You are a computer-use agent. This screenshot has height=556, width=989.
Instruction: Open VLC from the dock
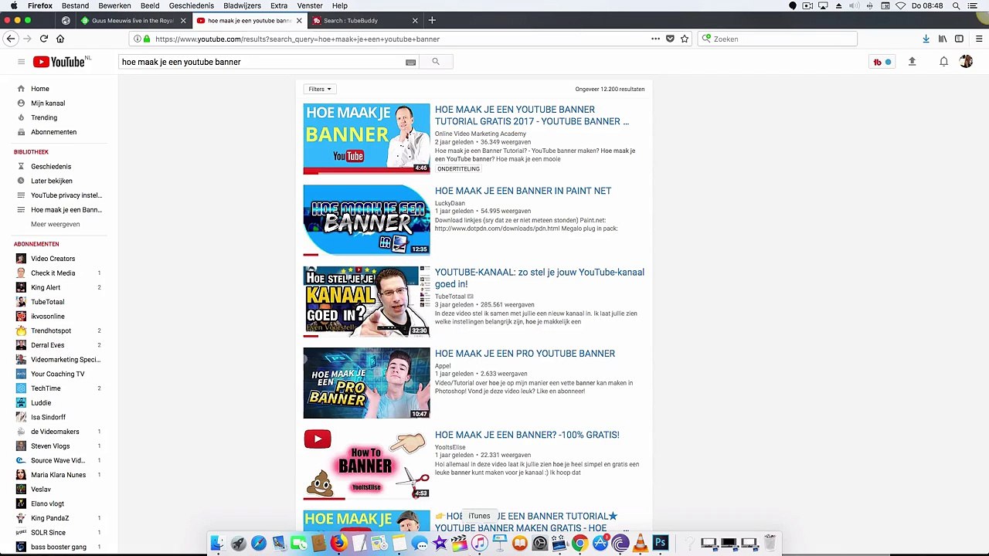point(640,544)
